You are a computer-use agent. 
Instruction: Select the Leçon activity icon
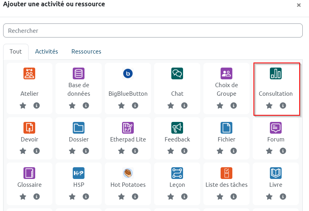(177, 173)
